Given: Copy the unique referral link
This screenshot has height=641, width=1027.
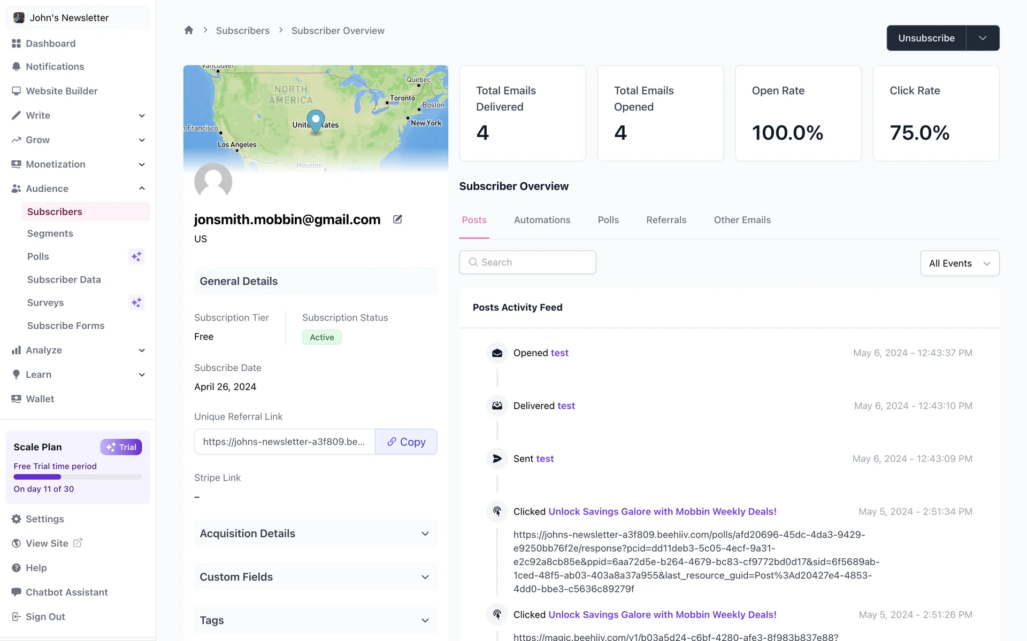Looking at the screenshot, I should point(406,442).
